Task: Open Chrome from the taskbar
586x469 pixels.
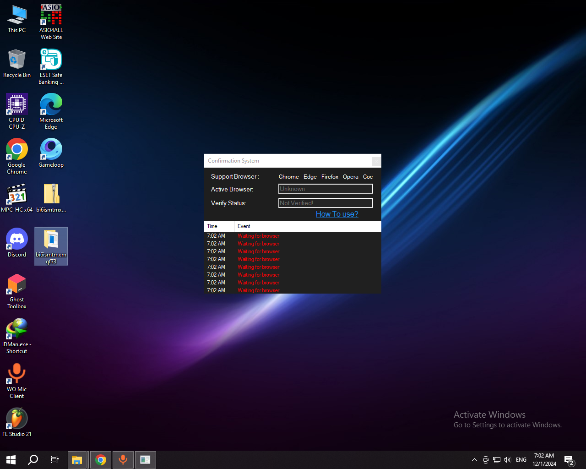Action: pyautogui.click(x=101, y=460)
